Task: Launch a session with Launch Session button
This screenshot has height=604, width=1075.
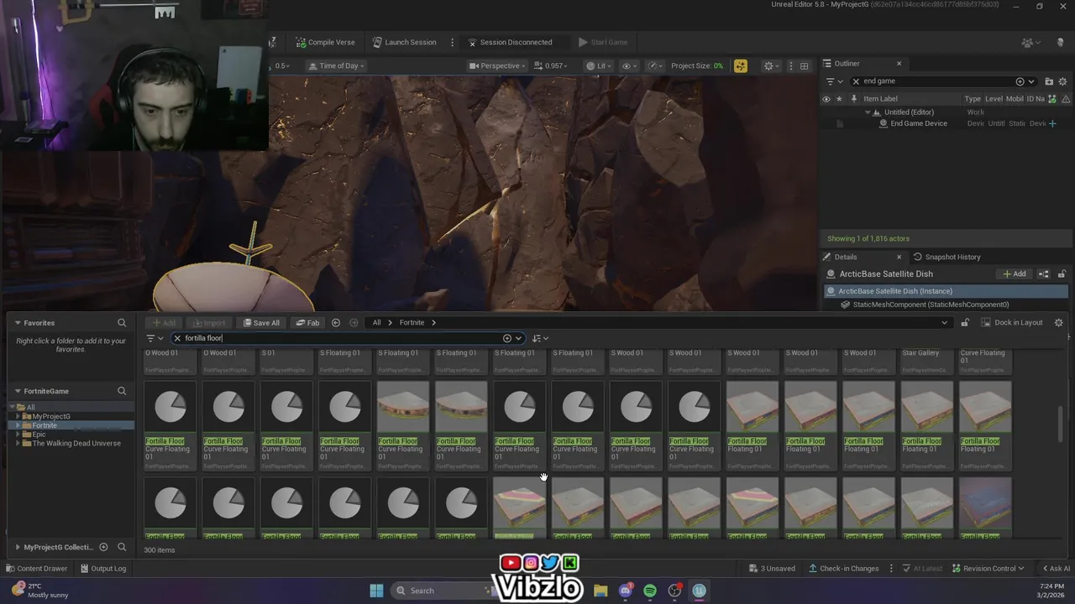Action: pyautogui.click(x=404, y=42)
